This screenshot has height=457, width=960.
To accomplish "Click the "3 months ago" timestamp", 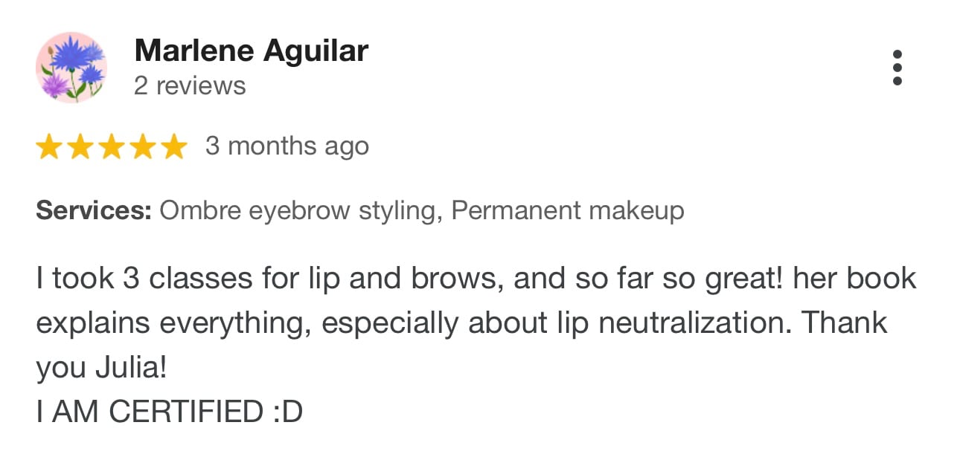I will 287,146.
